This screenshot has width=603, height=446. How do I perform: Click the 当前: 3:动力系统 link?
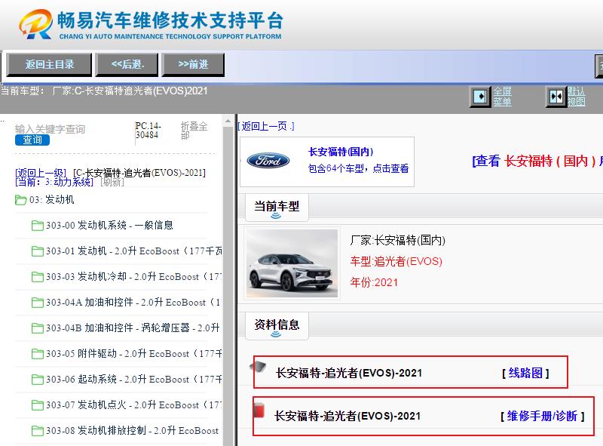pos(54,182)
